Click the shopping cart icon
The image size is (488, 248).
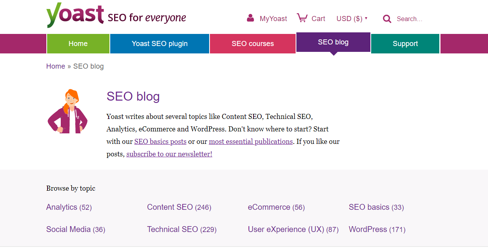(x=302, y=18)
